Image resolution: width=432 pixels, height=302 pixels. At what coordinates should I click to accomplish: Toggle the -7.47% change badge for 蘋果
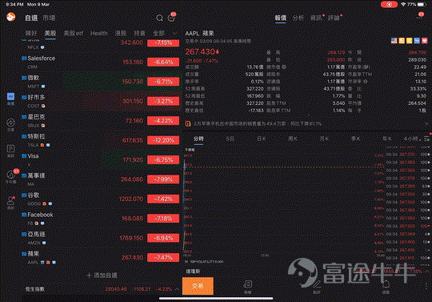click(163, 258)
